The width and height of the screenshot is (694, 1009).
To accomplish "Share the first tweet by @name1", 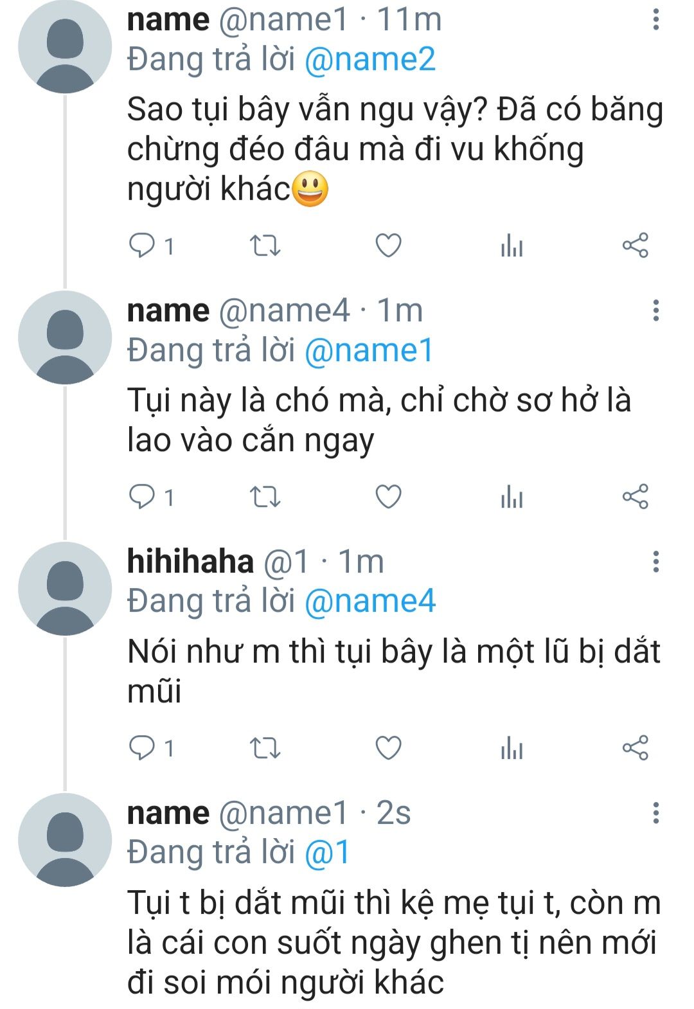I will coord(635,246).
